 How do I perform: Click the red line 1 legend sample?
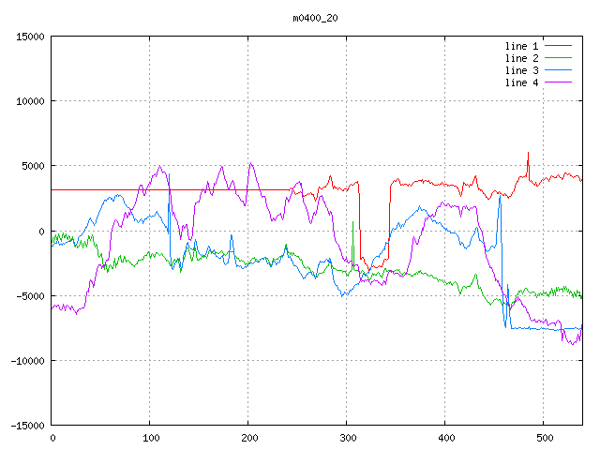click(x=558, y=46)
